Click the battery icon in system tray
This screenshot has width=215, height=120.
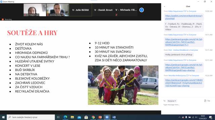[x=189, y=117]
